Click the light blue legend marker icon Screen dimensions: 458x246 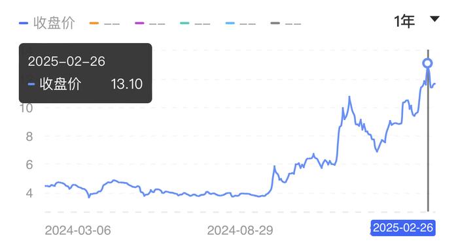tap(230, 23)
